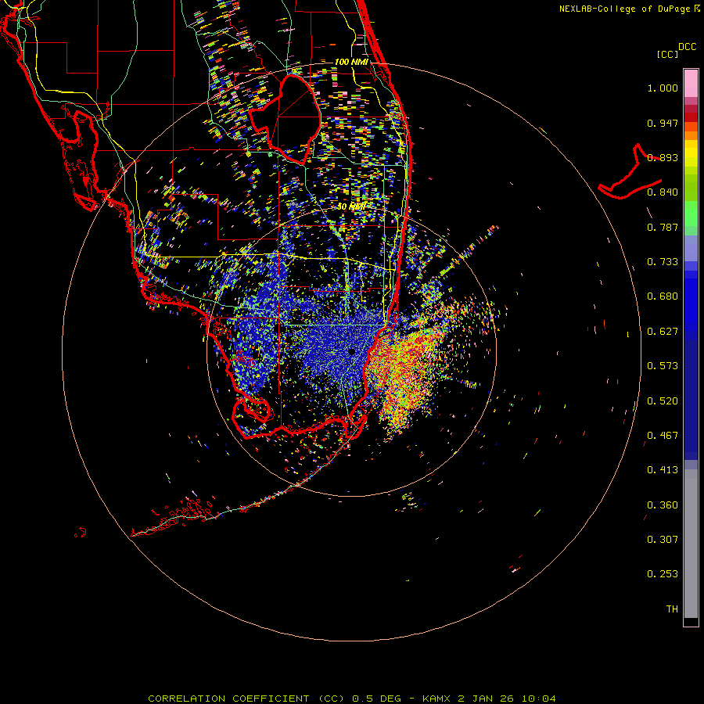Click the 50 NMI range ring label
The image size is (704, 704).
tap(351, 207)
